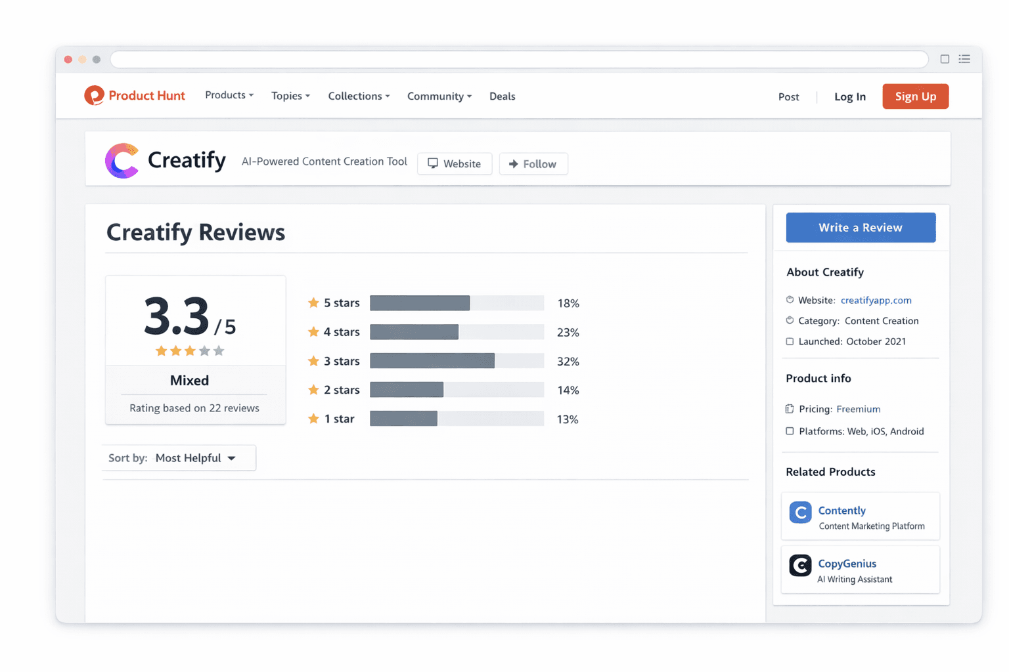Click the Platforms device icon
Screen dimensions: 1009x672
click(790, 431)
